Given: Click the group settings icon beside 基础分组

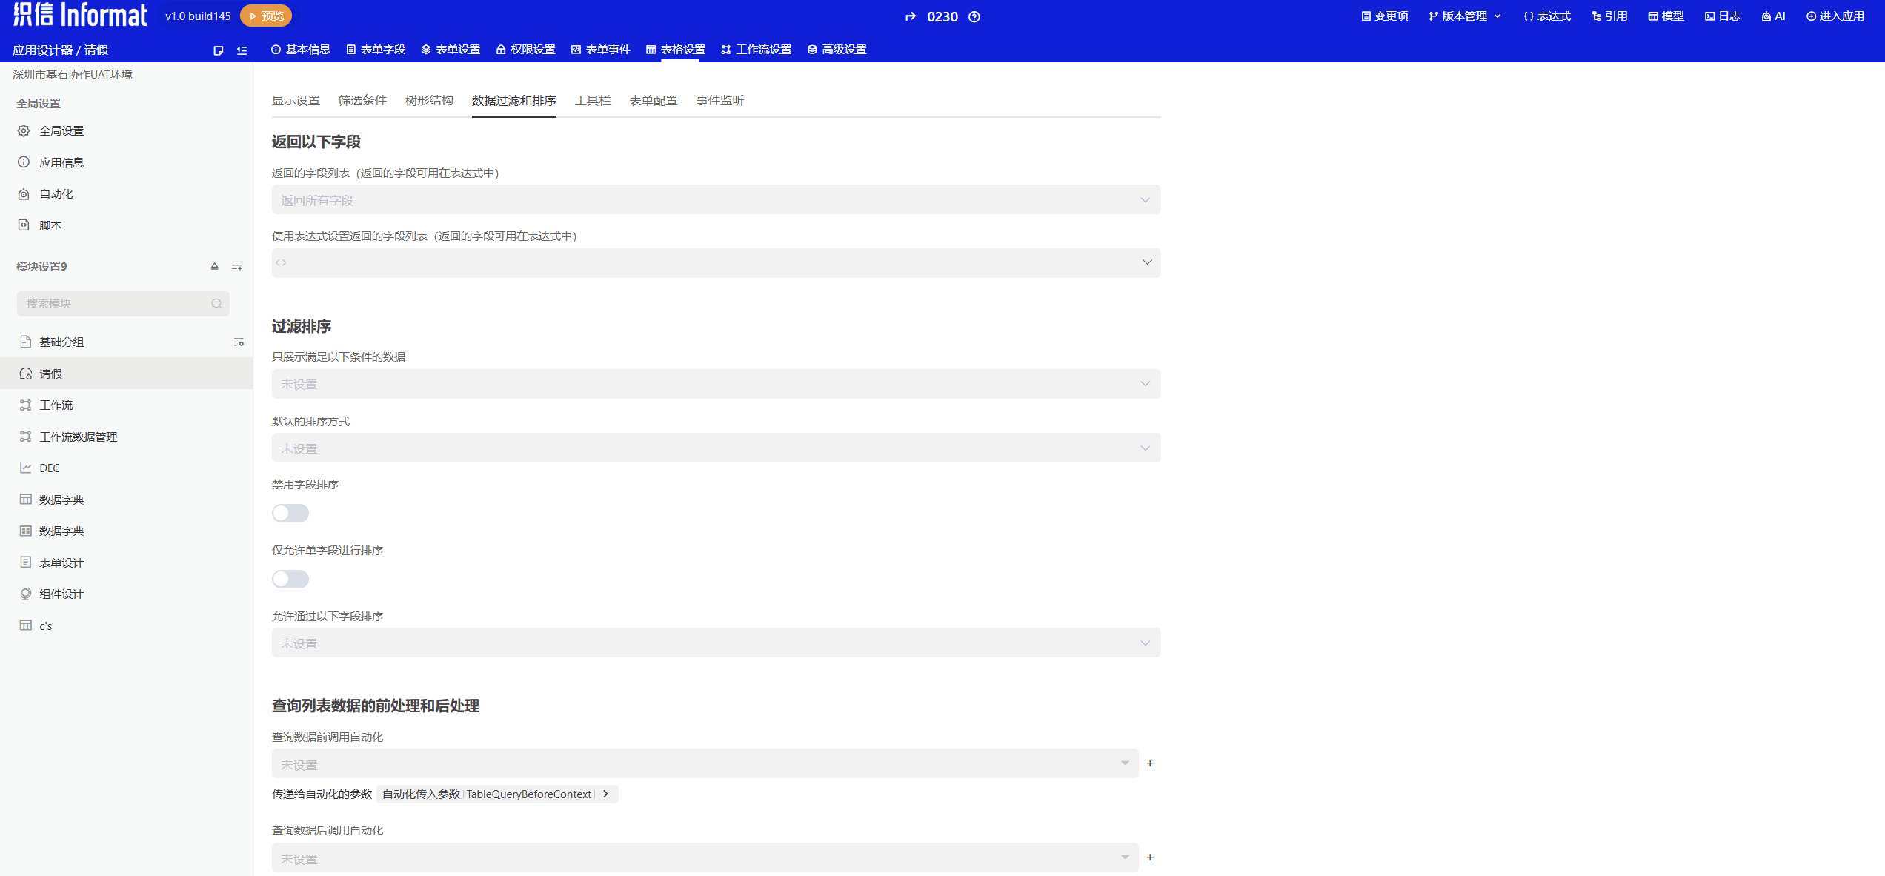Looking at the screenshot, I should coord(239,342).
